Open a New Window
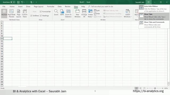Image resolution: width=170 pixels, height=95 pixels. (77, 13)
